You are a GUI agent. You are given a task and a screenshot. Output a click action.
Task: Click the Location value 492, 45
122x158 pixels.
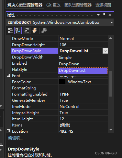click(x=66, y=131)
